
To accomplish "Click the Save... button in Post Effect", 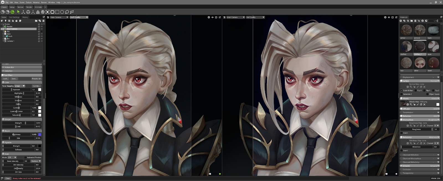I will point(14,79).
